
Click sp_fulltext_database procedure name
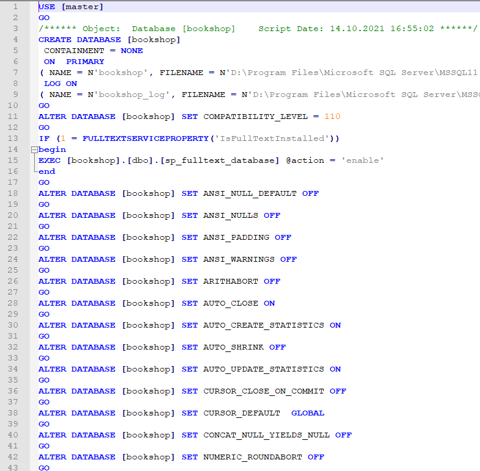click(x=220, y=161)
